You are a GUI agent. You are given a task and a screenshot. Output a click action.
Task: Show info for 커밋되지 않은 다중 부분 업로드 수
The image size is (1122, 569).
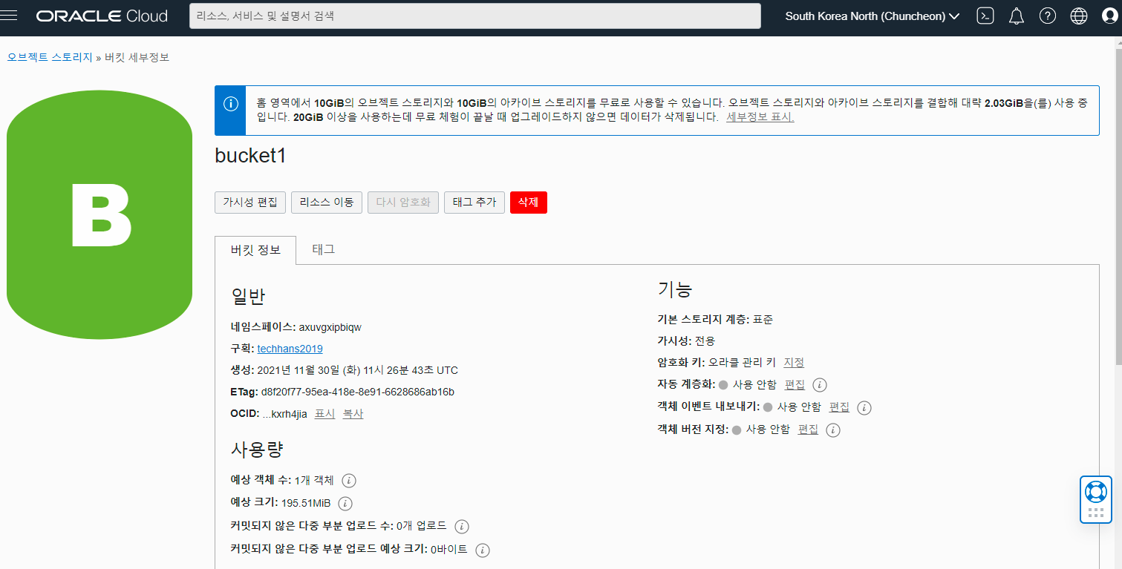tap(462, 527)
